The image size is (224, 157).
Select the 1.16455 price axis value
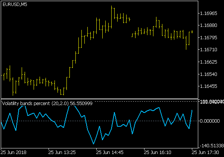point(209,86)
